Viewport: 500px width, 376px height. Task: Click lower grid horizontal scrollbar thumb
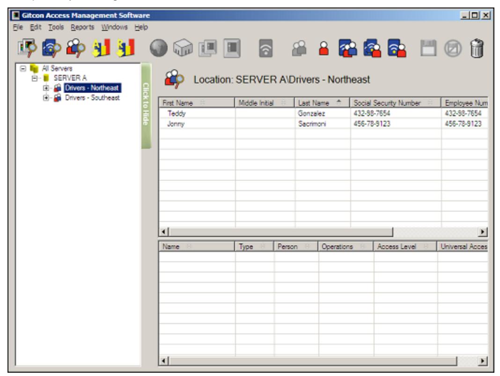pos(313,361)
